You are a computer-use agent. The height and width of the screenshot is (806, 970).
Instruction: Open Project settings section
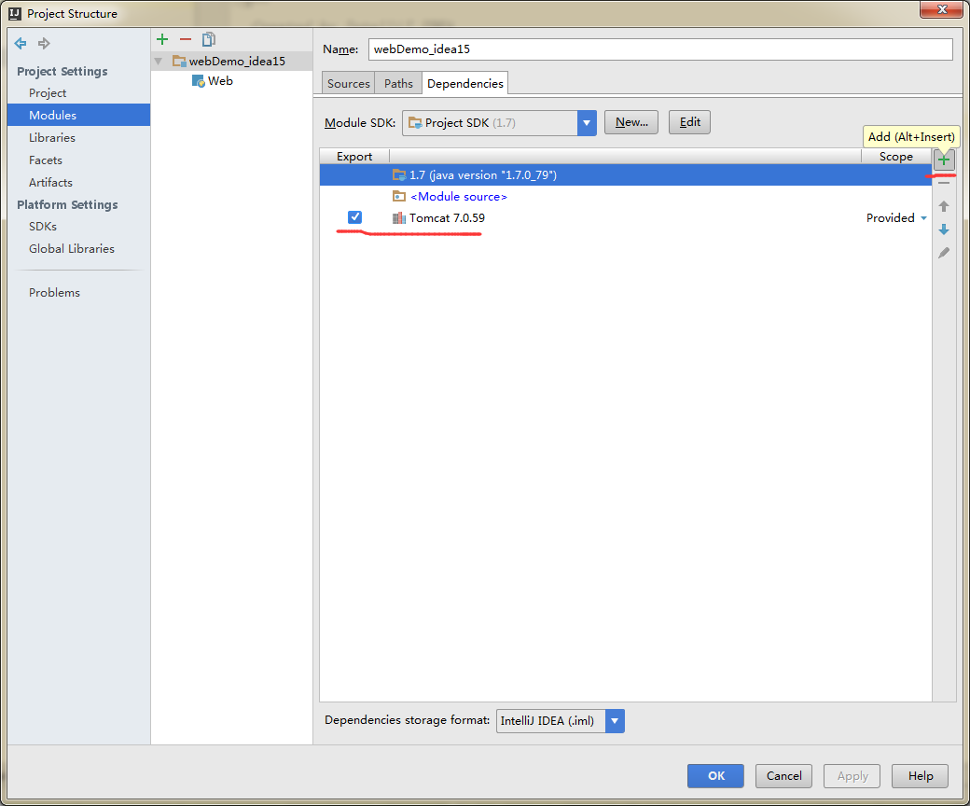(48, 93)
